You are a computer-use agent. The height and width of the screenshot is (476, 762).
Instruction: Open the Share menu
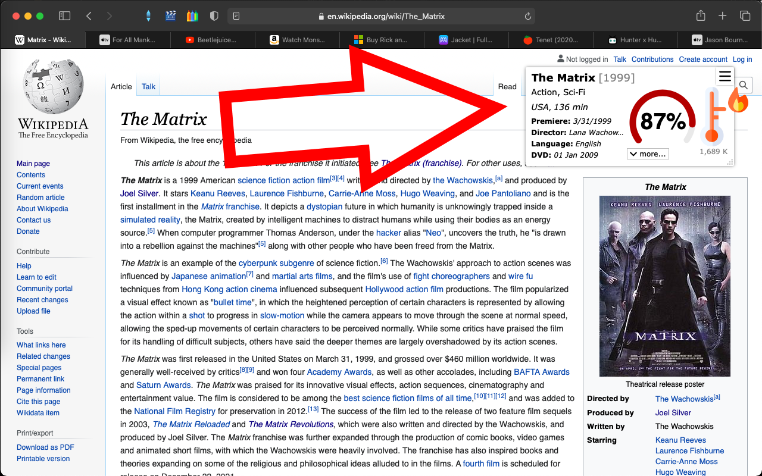pos(701,15)
